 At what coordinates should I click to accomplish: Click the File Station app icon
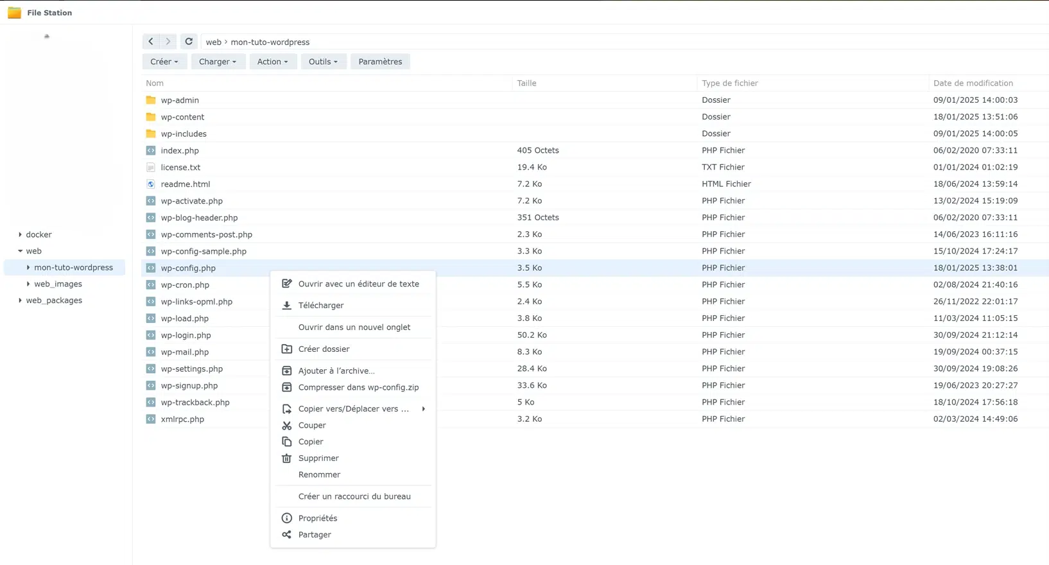(x=14, y=13)
